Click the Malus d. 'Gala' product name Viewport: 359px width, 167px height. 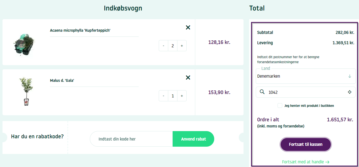click(62, 80)
